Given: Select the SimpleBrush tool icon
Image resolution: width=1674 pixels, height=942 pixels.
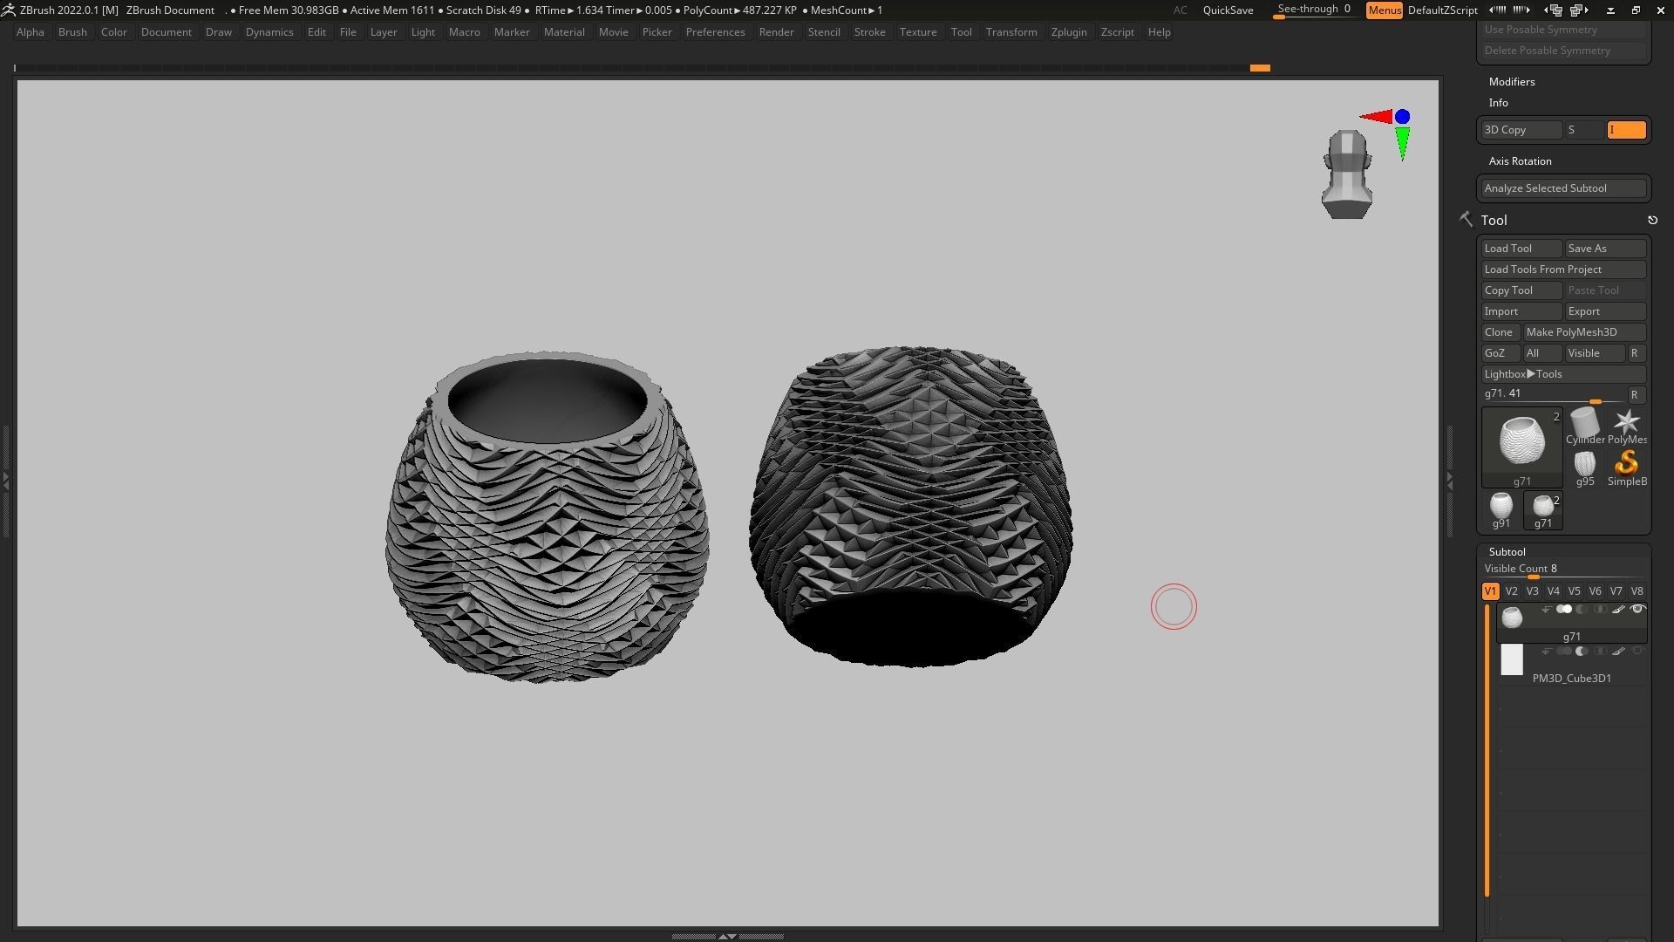Looking at the screenshot, I should pos(1626,464).
